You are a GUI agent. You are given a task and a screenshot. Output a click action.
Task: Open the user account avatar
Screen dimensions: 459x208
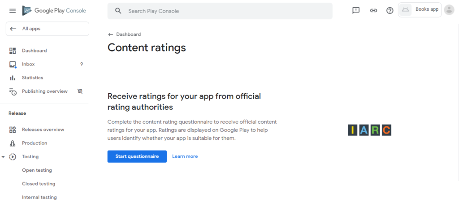point(449,10)
